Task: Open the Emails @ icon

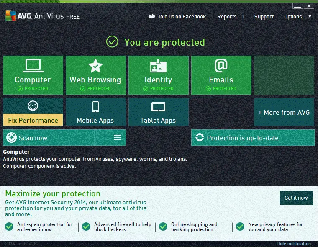Action: point(221,66)
